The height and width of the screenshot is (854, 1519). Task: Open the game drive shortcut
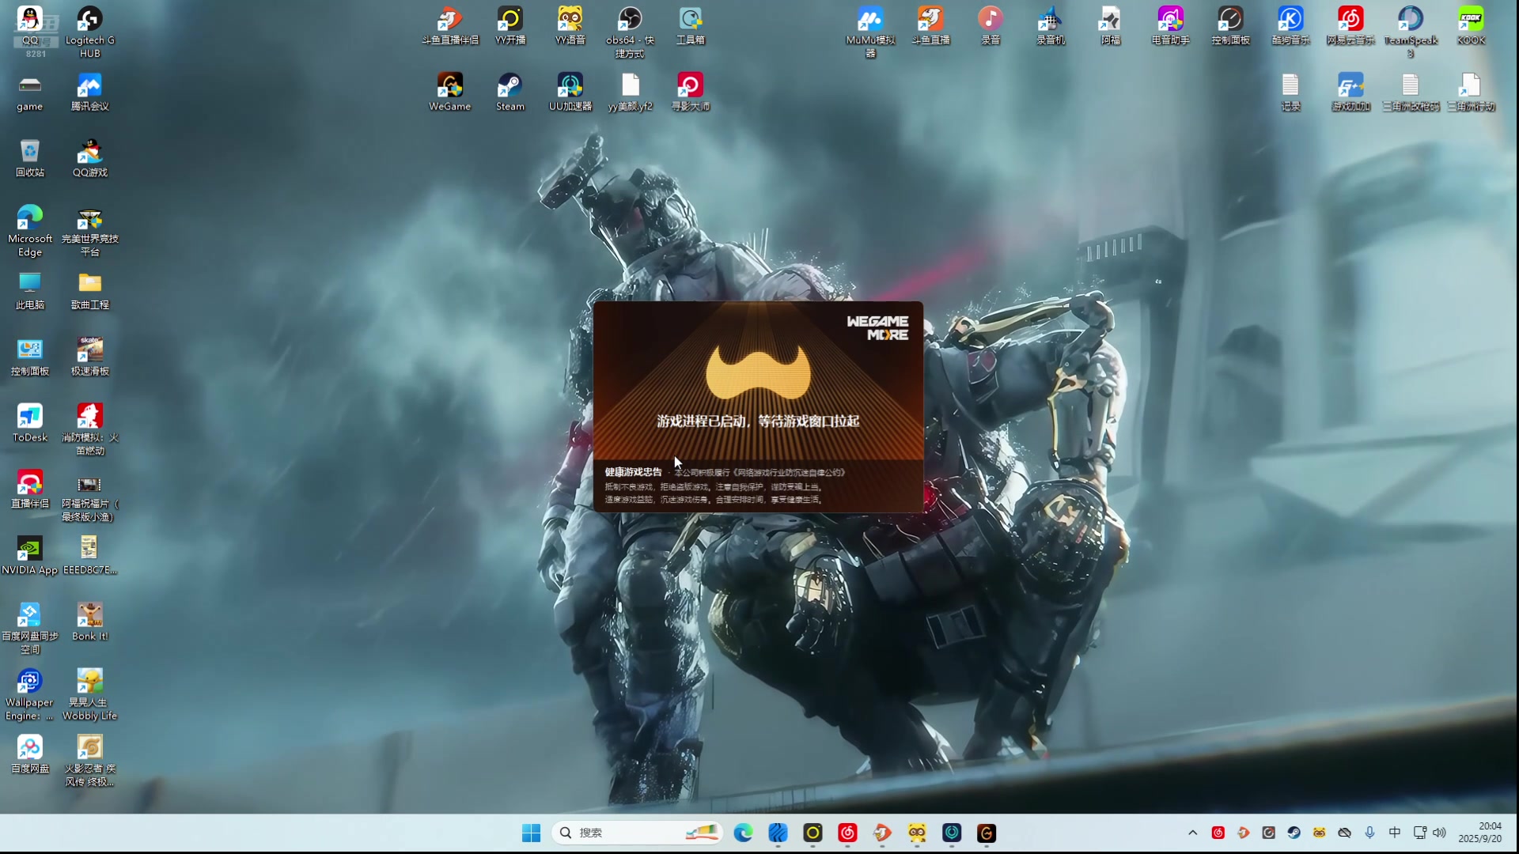(x=30, y=92)
